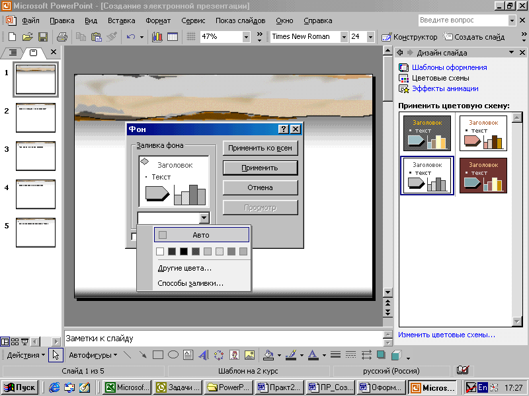Open shadow style settings
Image resolution: width=529 pixels, height=396 pixels.
pos(382,355)
